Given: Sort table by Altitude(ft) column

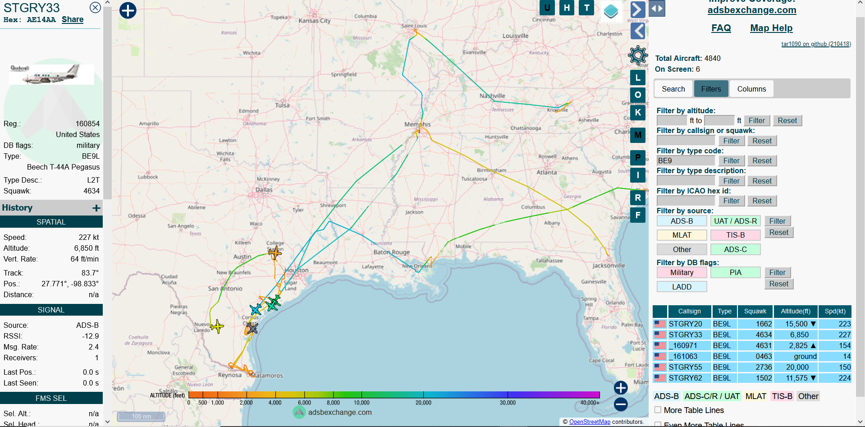Looking at the screenshot, I should [x=795, y=311].
